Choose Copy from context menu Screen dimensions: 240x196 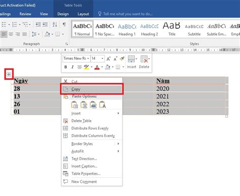tap(92, 89)
